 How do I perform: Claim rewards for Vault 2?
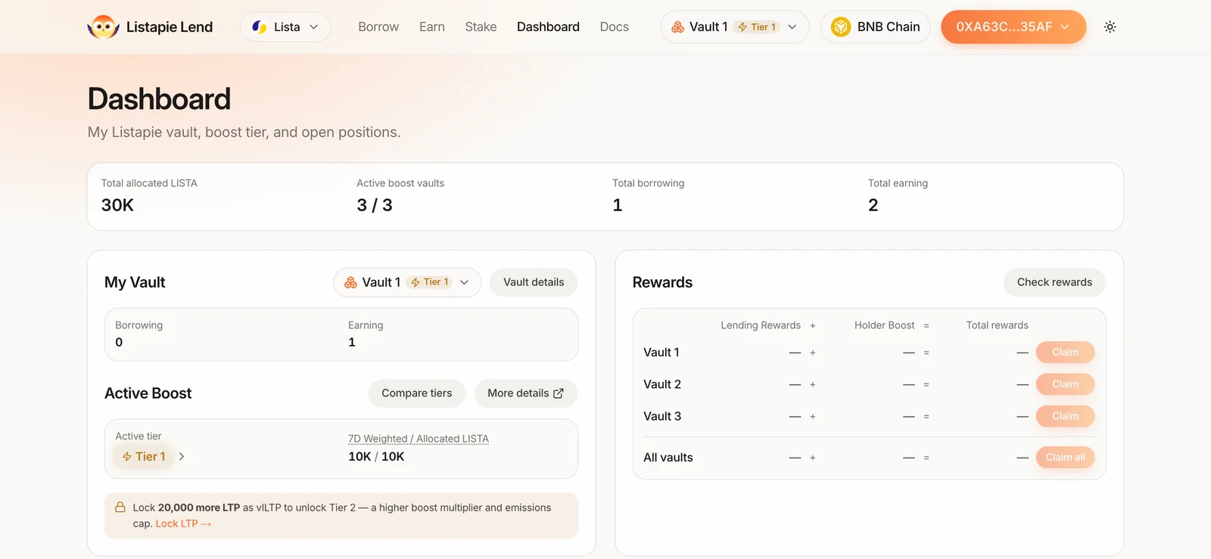[1065, 384]
